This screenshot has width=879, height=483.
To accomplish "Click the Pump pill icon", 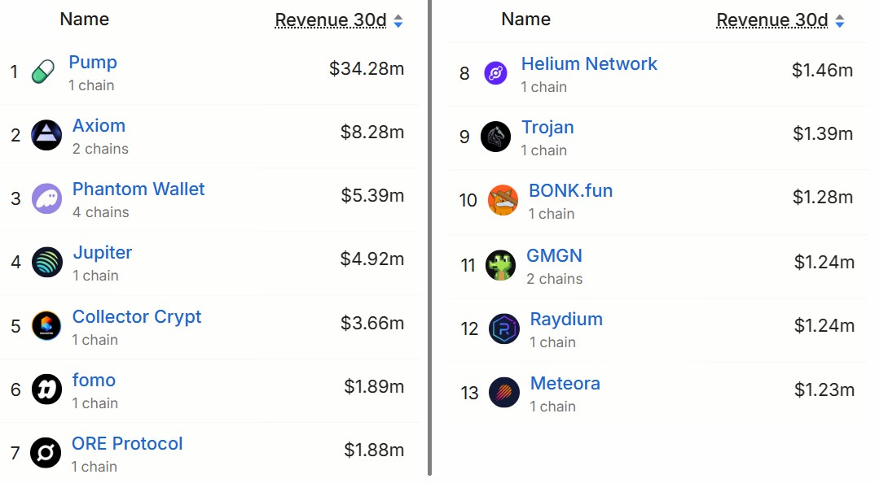I will click(x=42, y=72).
